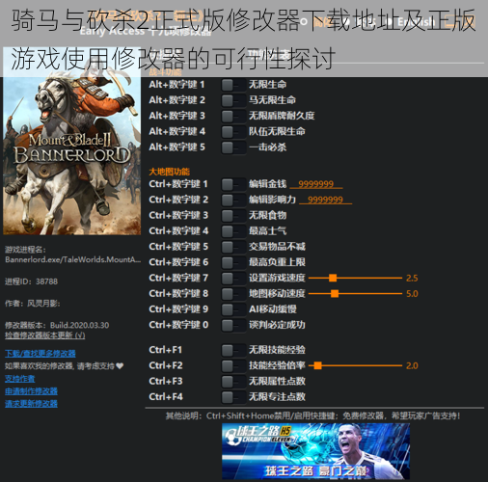Click the 编辑金钱 value field 9999999

point(316,184)
